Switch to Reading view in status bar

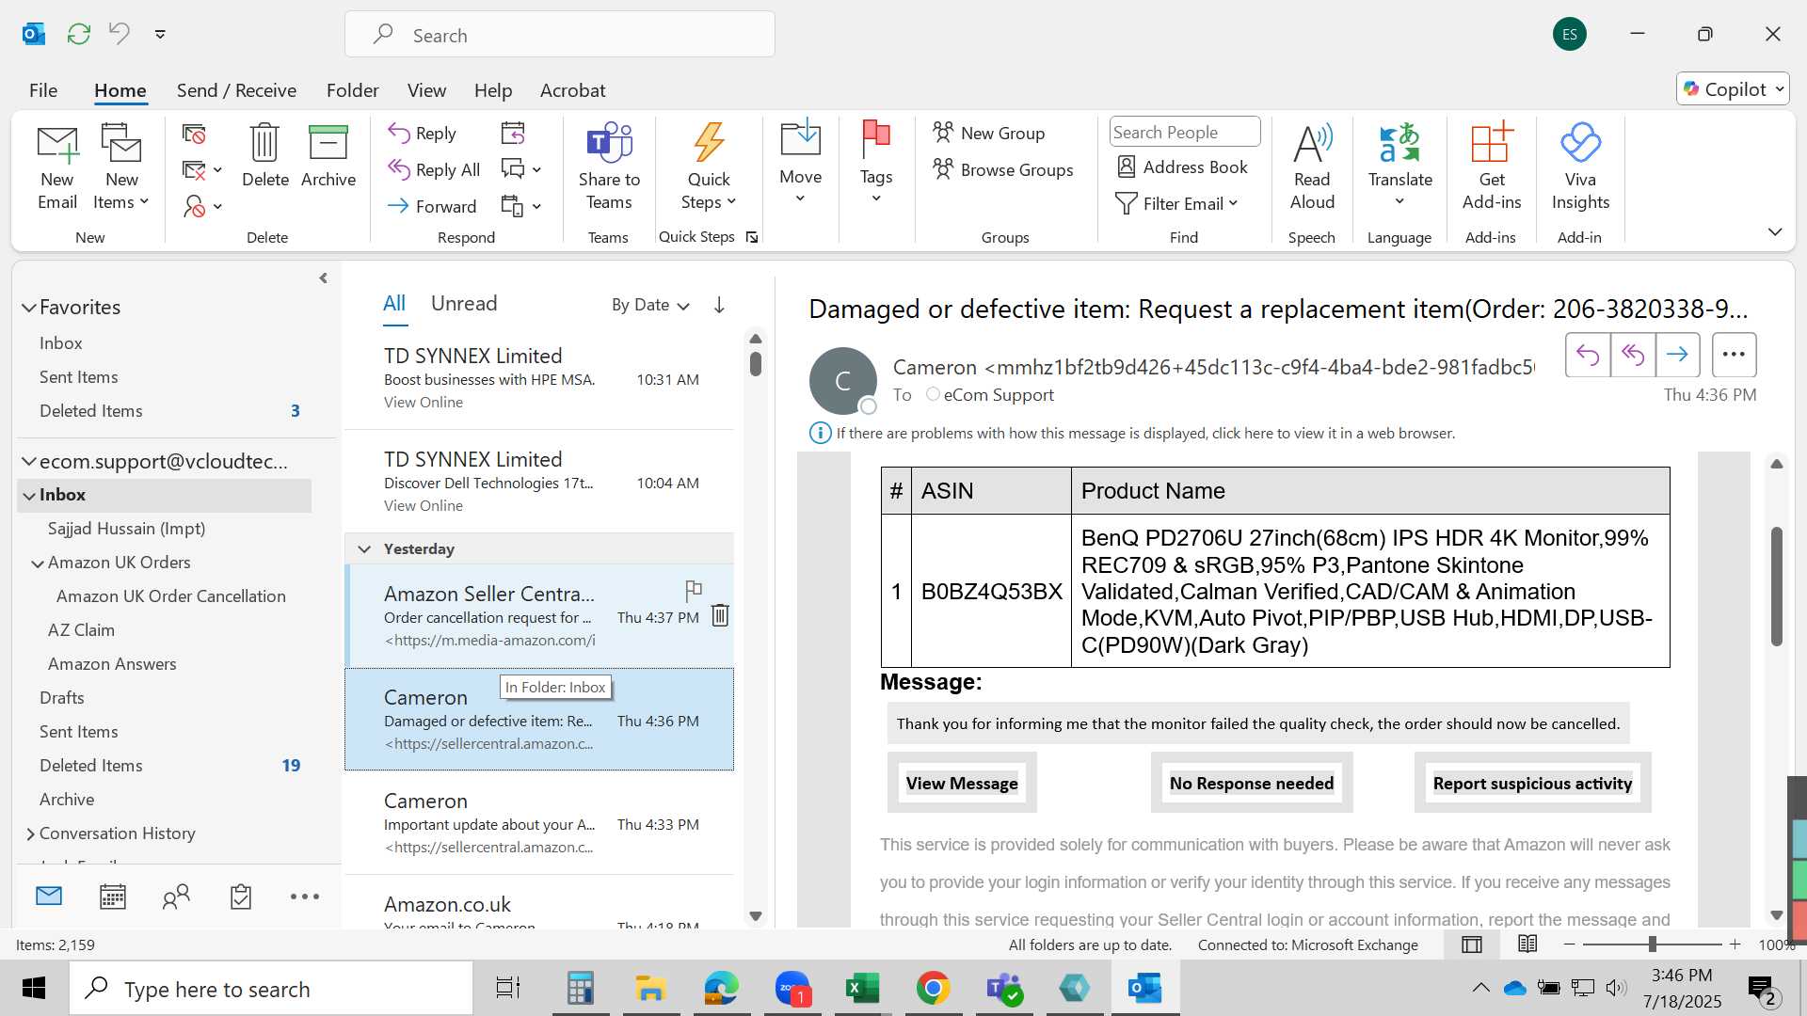point(1527,945)
